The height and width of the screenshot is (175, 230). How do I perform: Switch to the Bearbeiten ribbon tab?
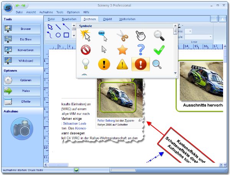pyautogui.click(x=69, y=19)
